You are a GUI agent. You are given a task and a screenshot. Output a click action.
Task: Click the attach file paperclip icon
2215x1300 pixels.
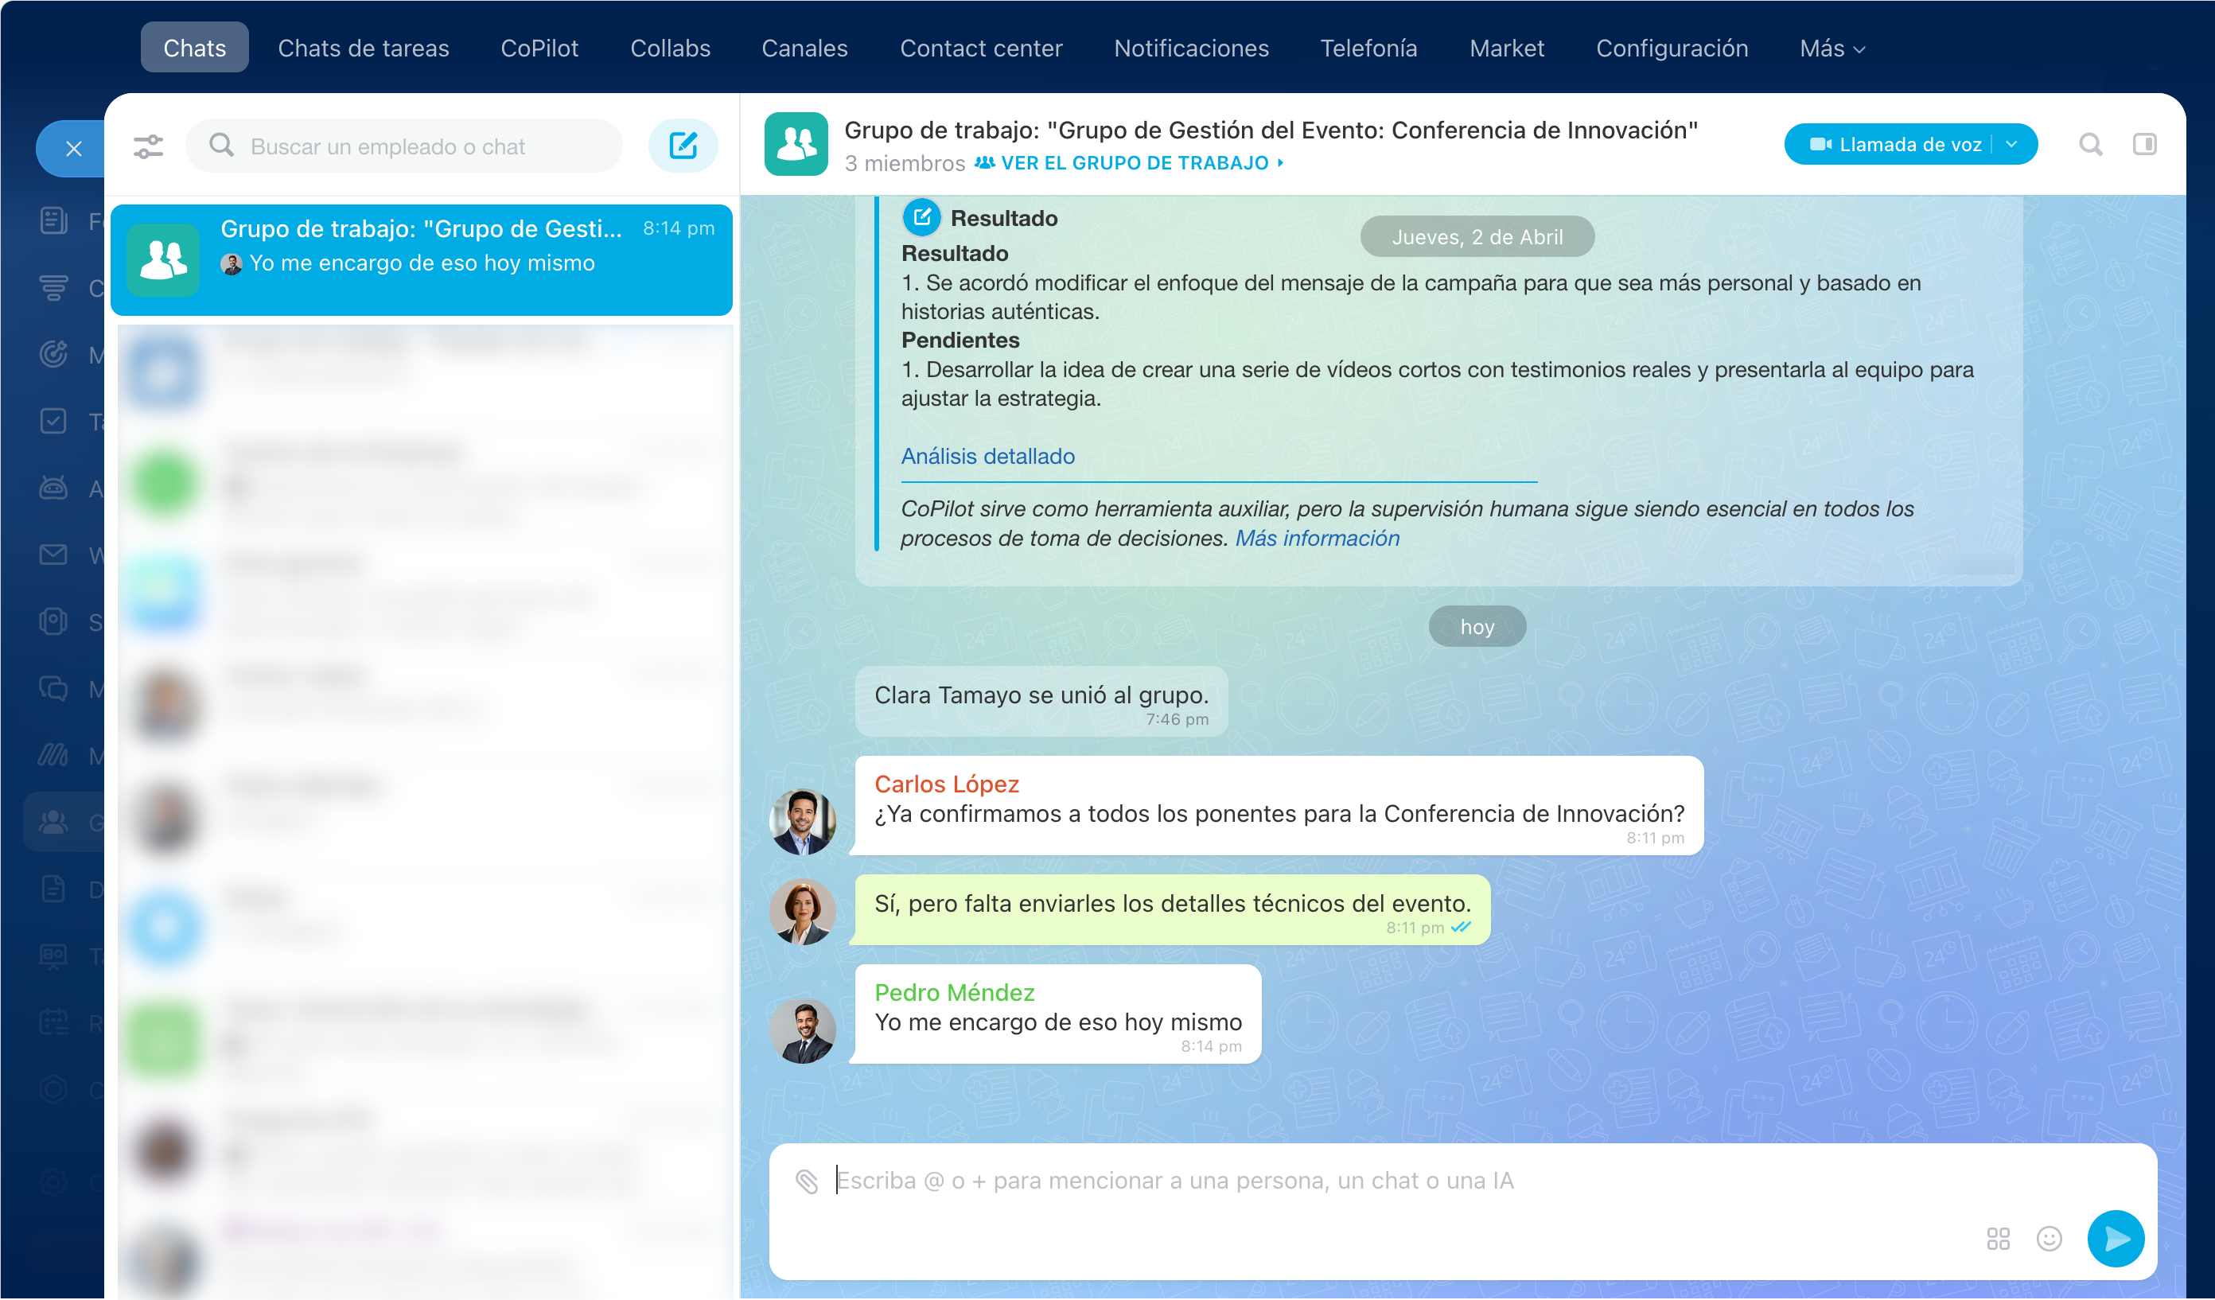[807, 1181]
